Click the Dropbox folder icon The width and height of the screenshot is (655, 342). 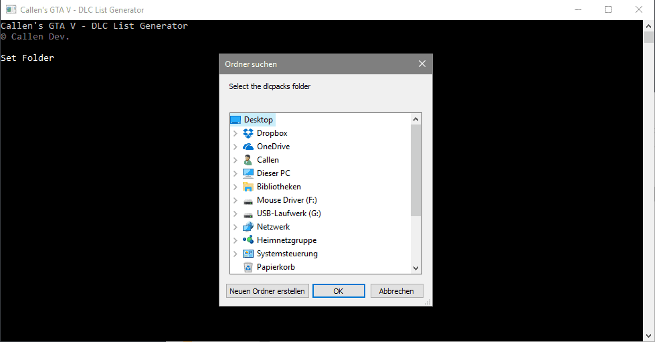[248, 133]
